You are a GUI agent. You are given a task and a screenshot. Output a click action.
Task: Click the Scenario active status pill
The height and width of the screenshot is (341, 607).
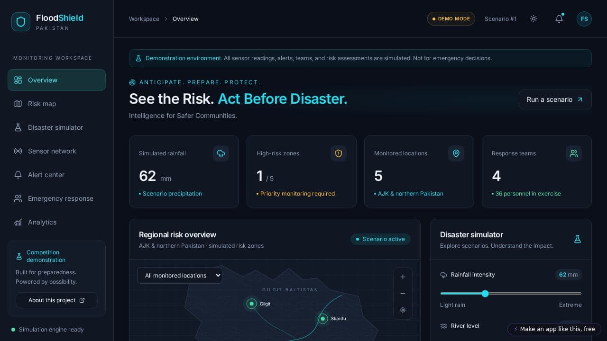(380, 239)
